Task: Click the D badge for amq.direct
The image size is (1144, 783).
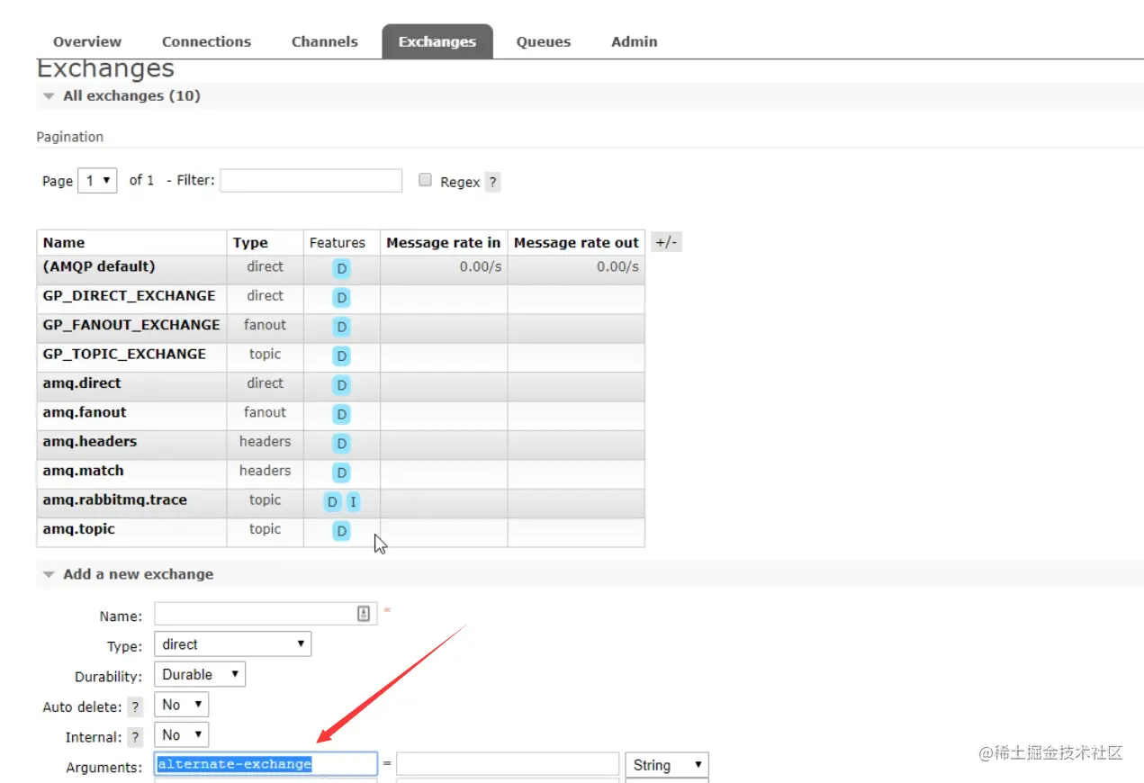Action: 341,385
